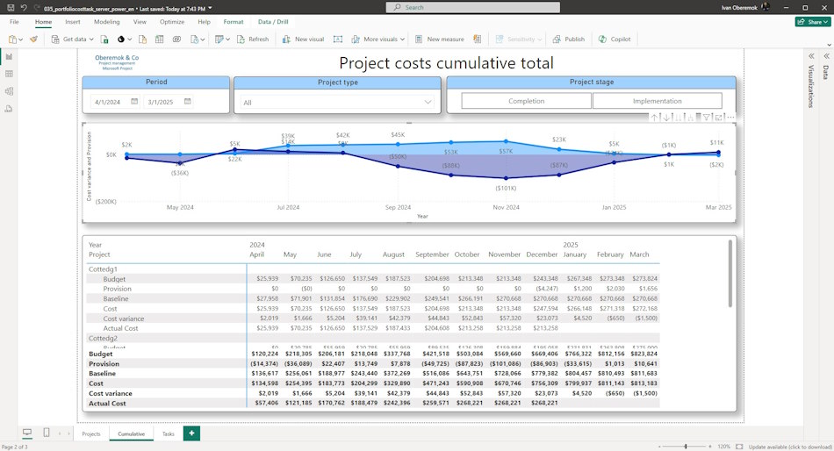Click the Share button
This screenshot has width=834, height=451.
click(x=813, y=22)
